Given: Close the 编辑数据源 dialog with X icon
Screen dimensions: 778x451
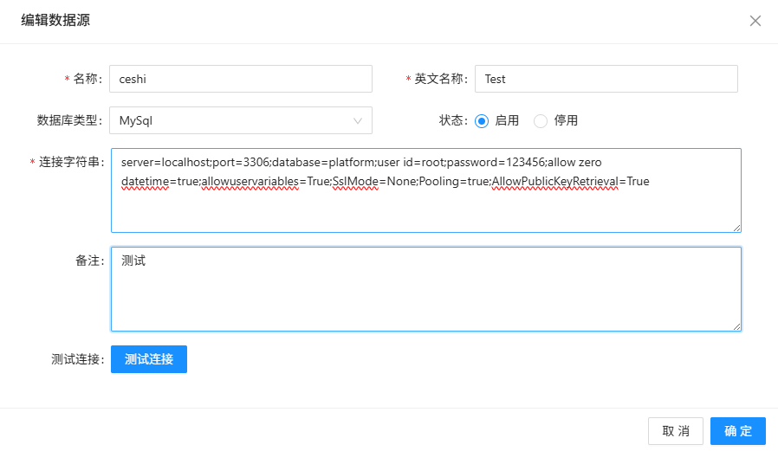Looking at the screenshot, I should (755, 21).
